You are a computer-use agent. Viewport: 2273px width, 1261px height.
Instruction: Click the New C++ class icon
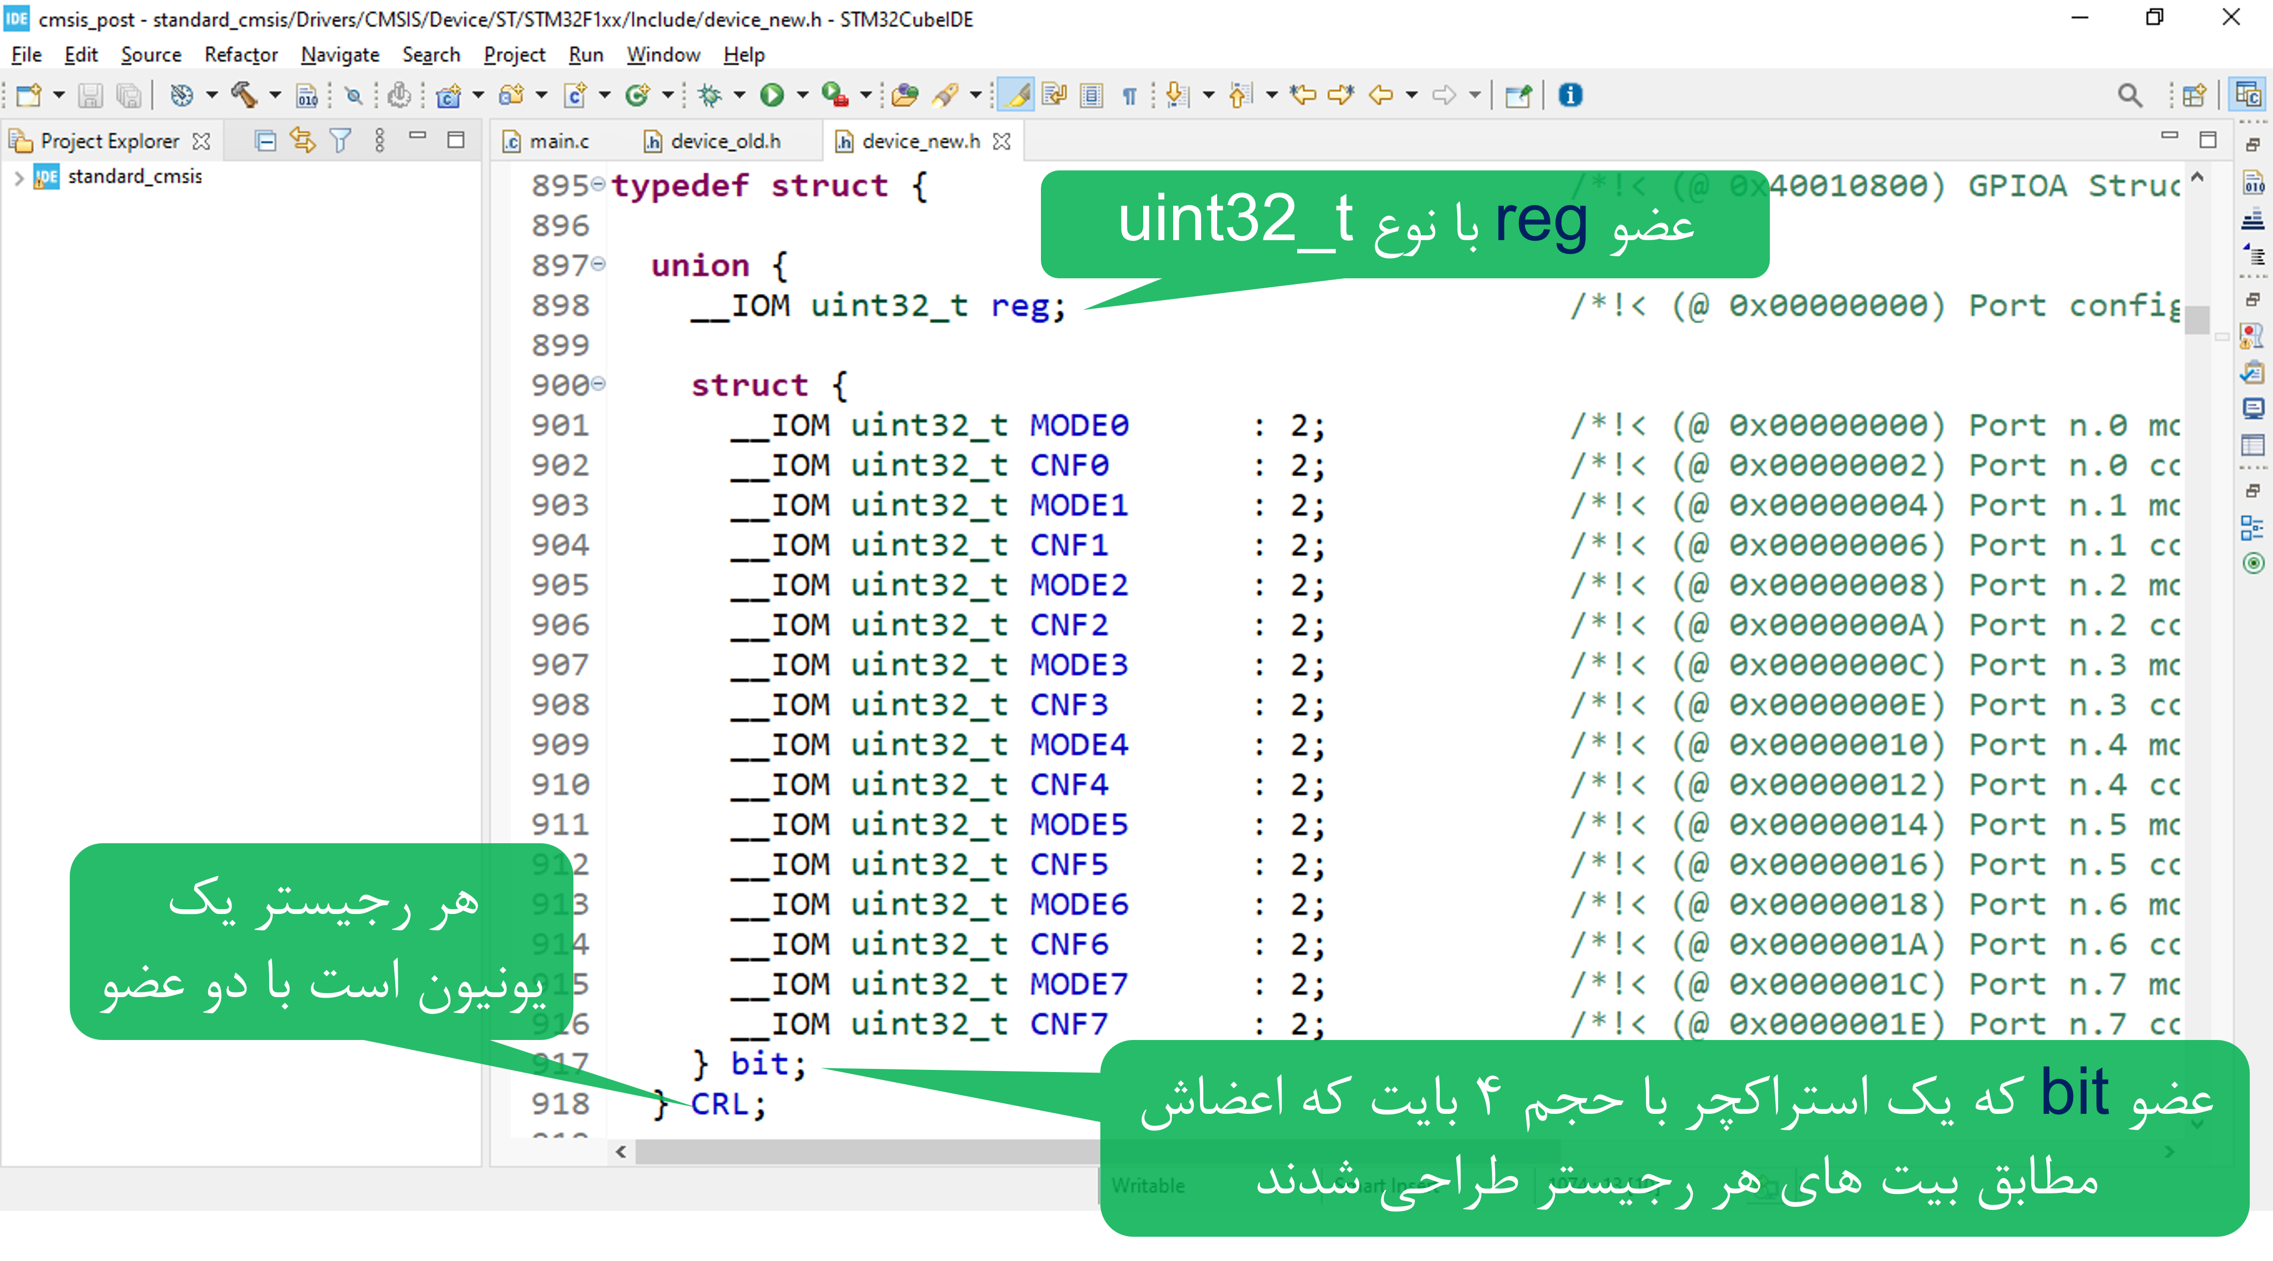(x=637, y=95)
